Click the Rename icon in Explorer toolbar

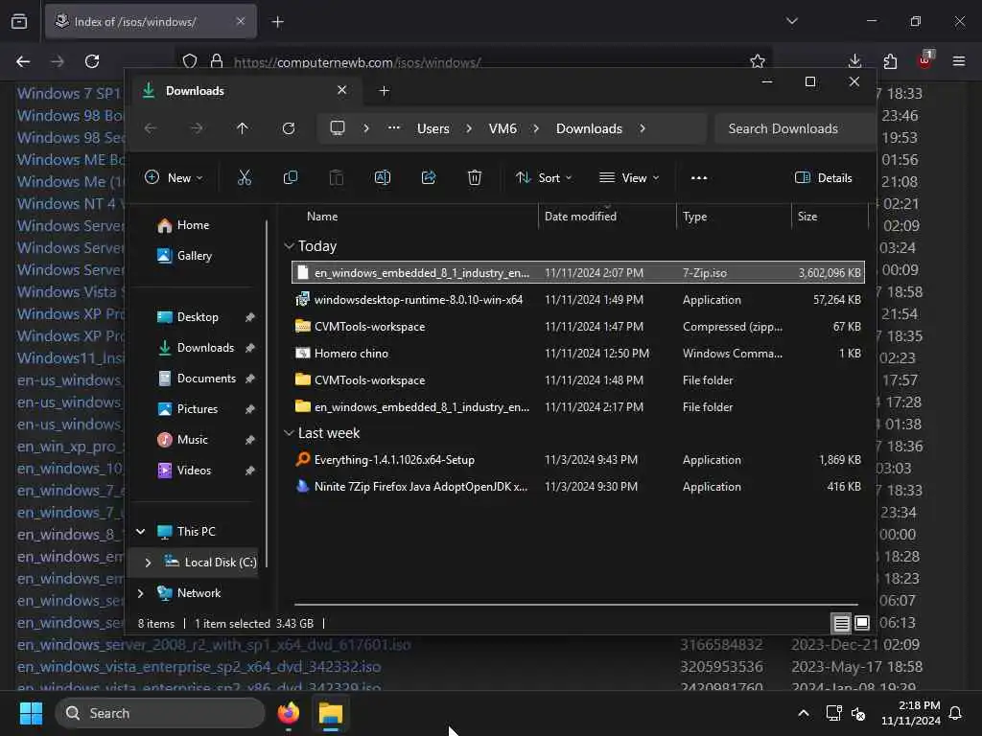382,177
